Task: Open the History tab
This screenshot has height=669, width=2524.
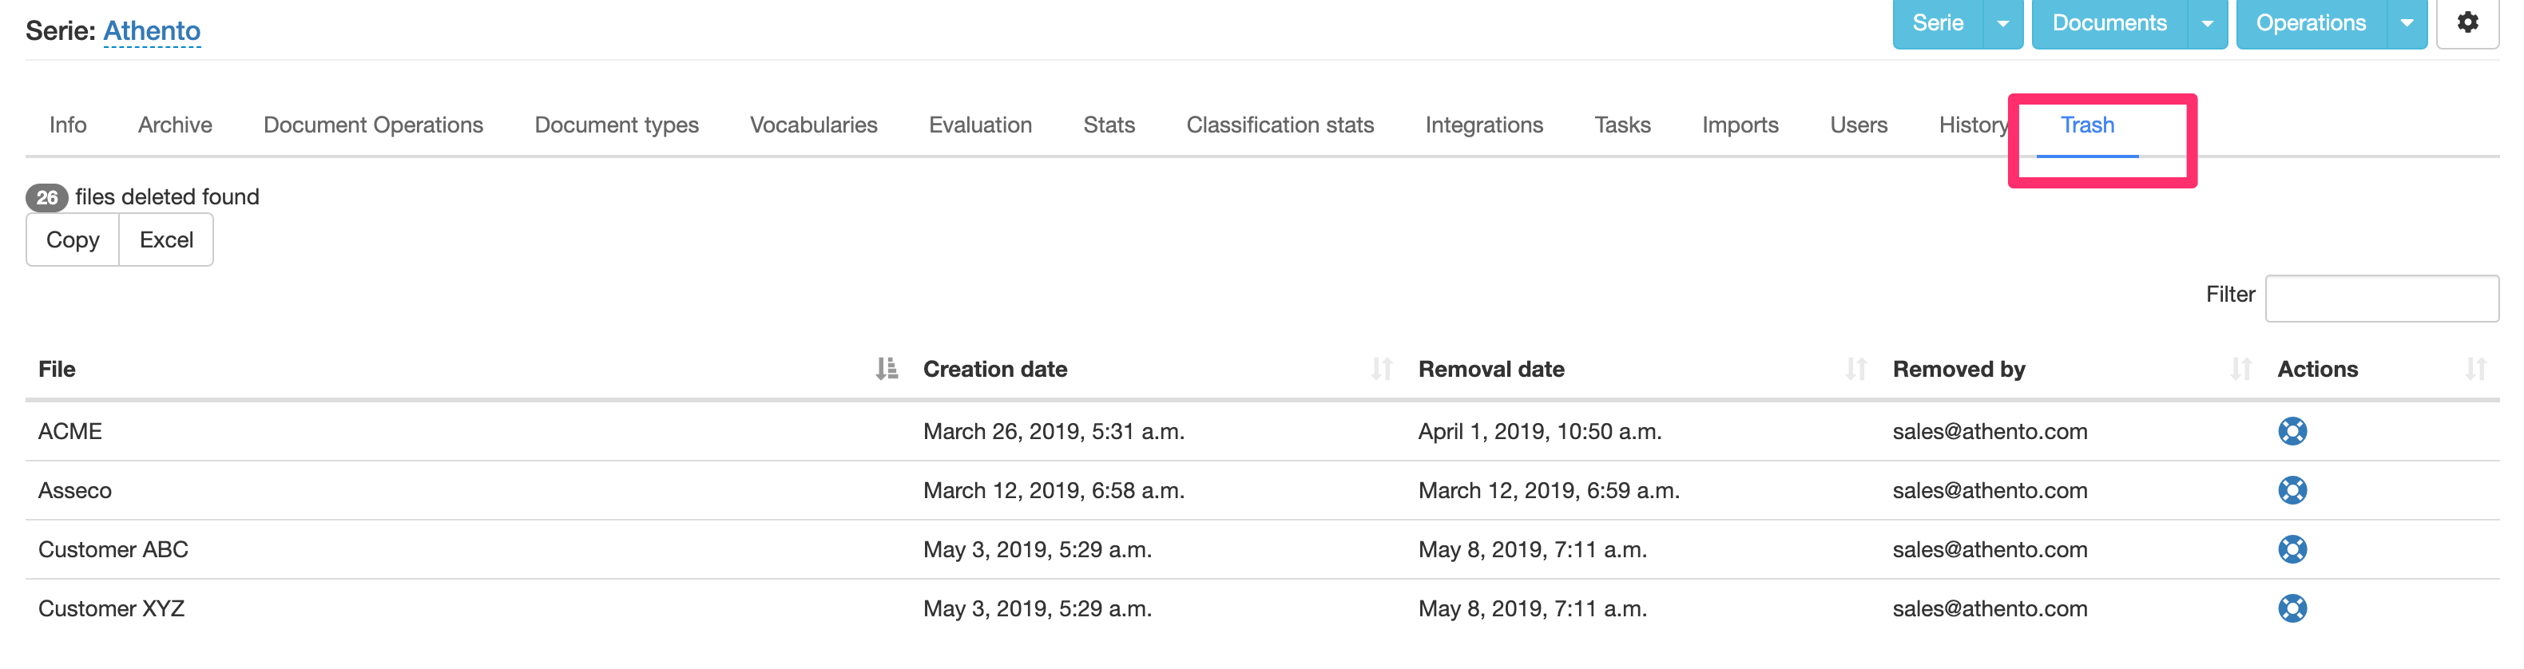Action: coord(1974,125)
